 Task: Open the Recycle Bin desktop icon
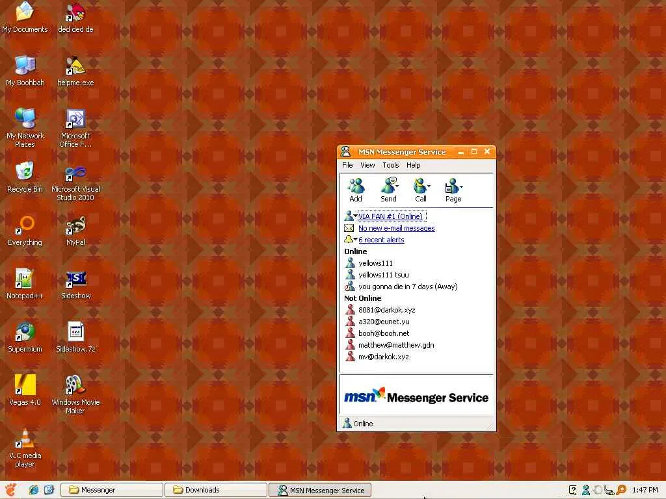(x=25, y=177)
